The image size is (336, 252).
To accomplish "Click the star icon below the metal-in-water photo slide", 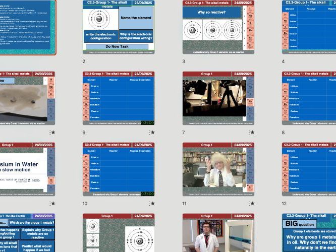I will [x=52, y=133].
